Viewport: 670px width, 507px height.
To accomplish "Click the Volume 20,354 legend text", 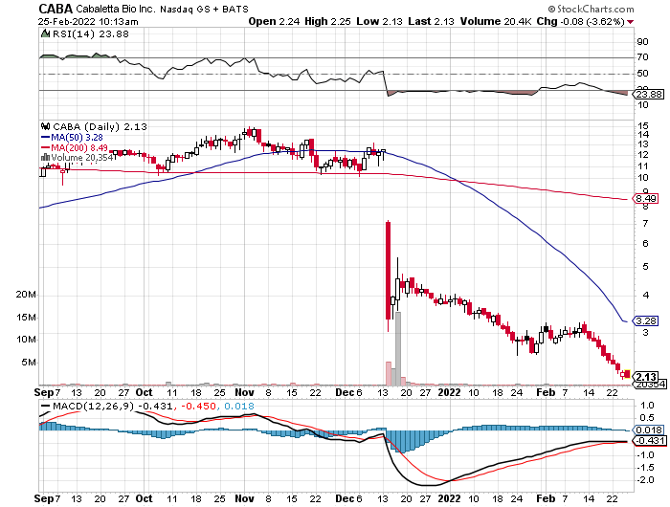I will pyautogui.click(x=82, y=158).
